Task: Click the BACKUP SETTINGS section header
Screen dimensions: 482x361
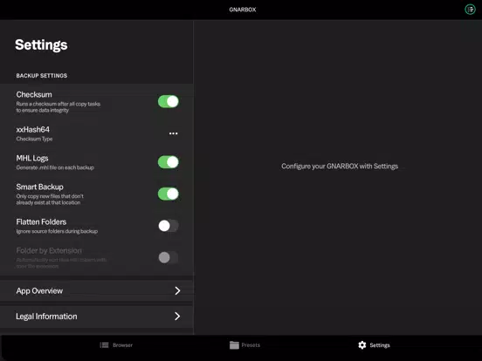Action: coord(42,76)
